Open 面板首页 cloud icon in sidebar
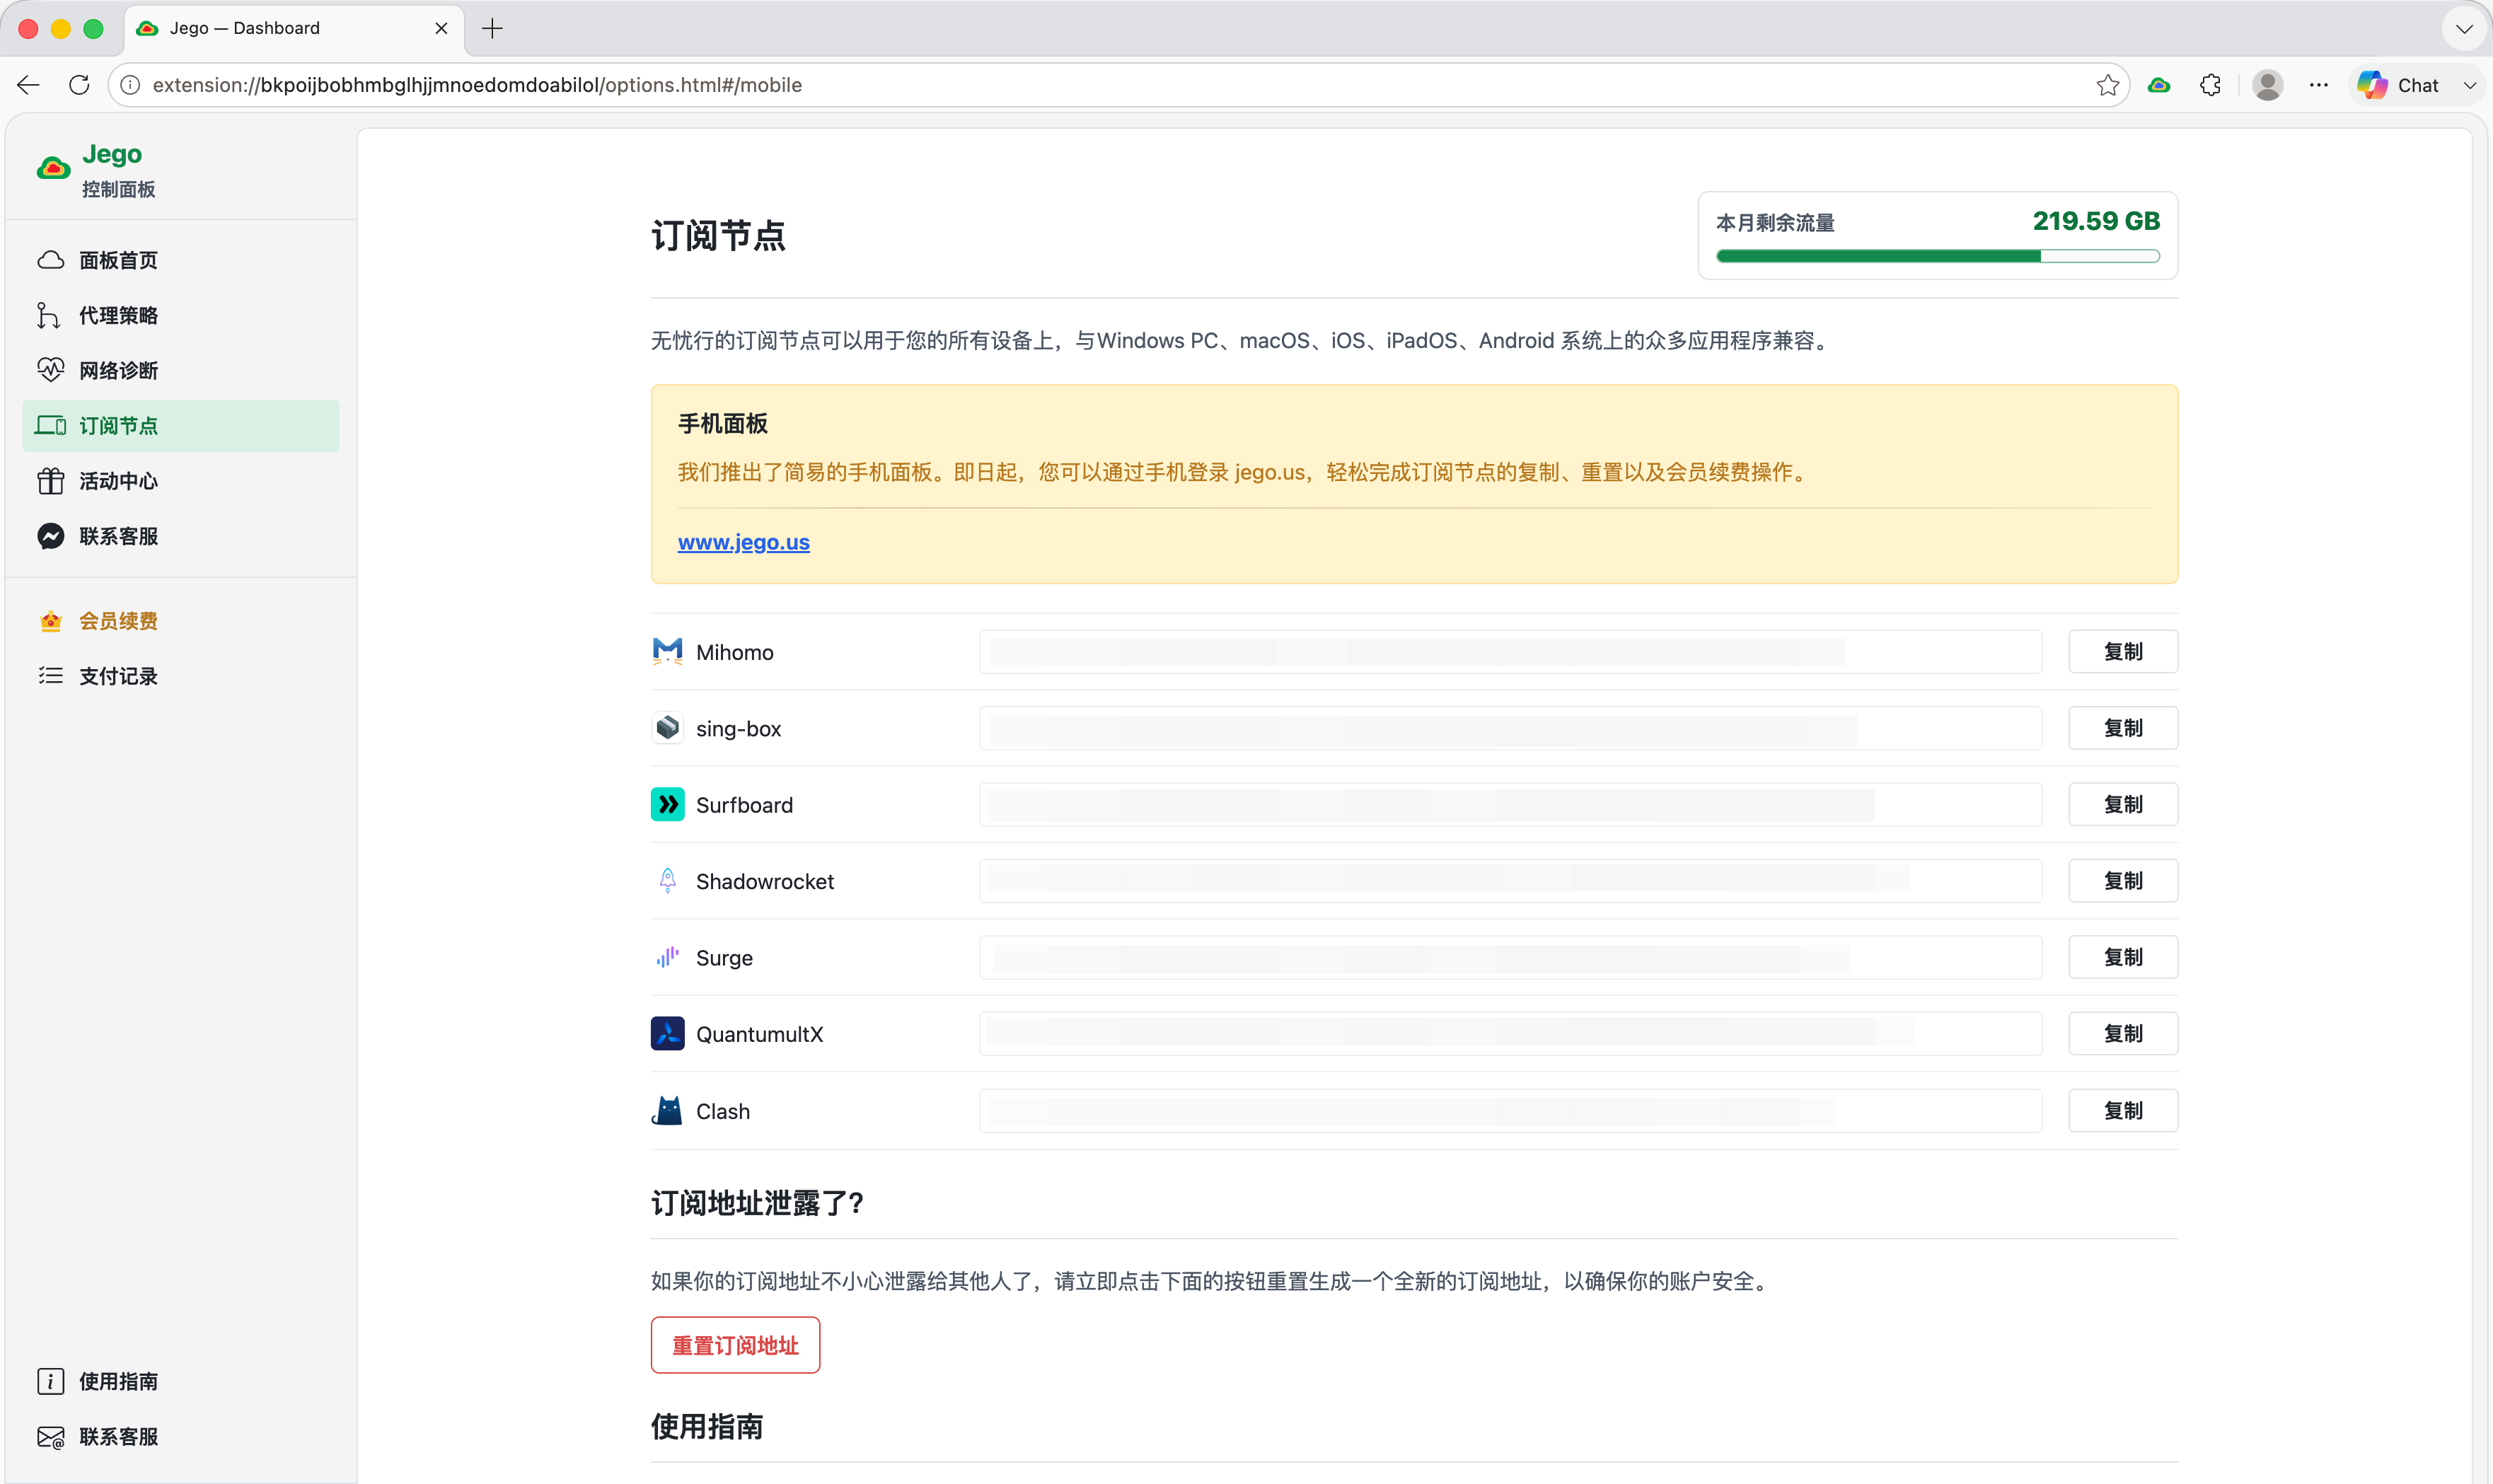Image resolution: width=2493 pixels, height=1484 pixels. click(51, 260)
